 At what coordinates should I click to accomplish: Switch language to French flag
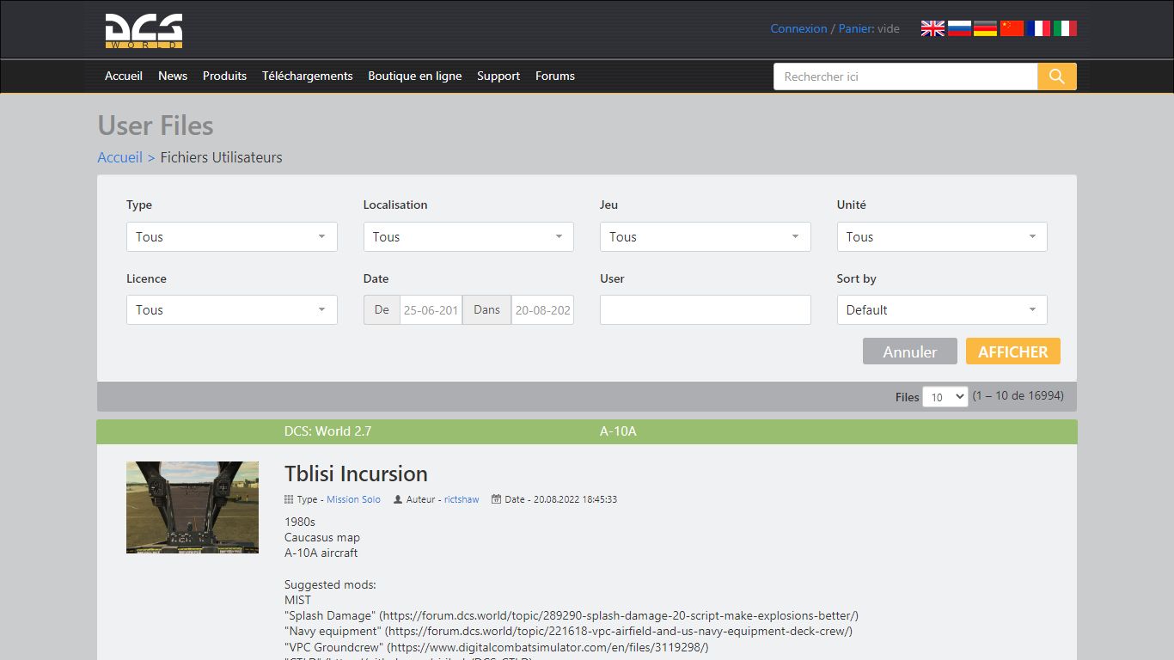pyautogui.click(x=1038, y=28)
